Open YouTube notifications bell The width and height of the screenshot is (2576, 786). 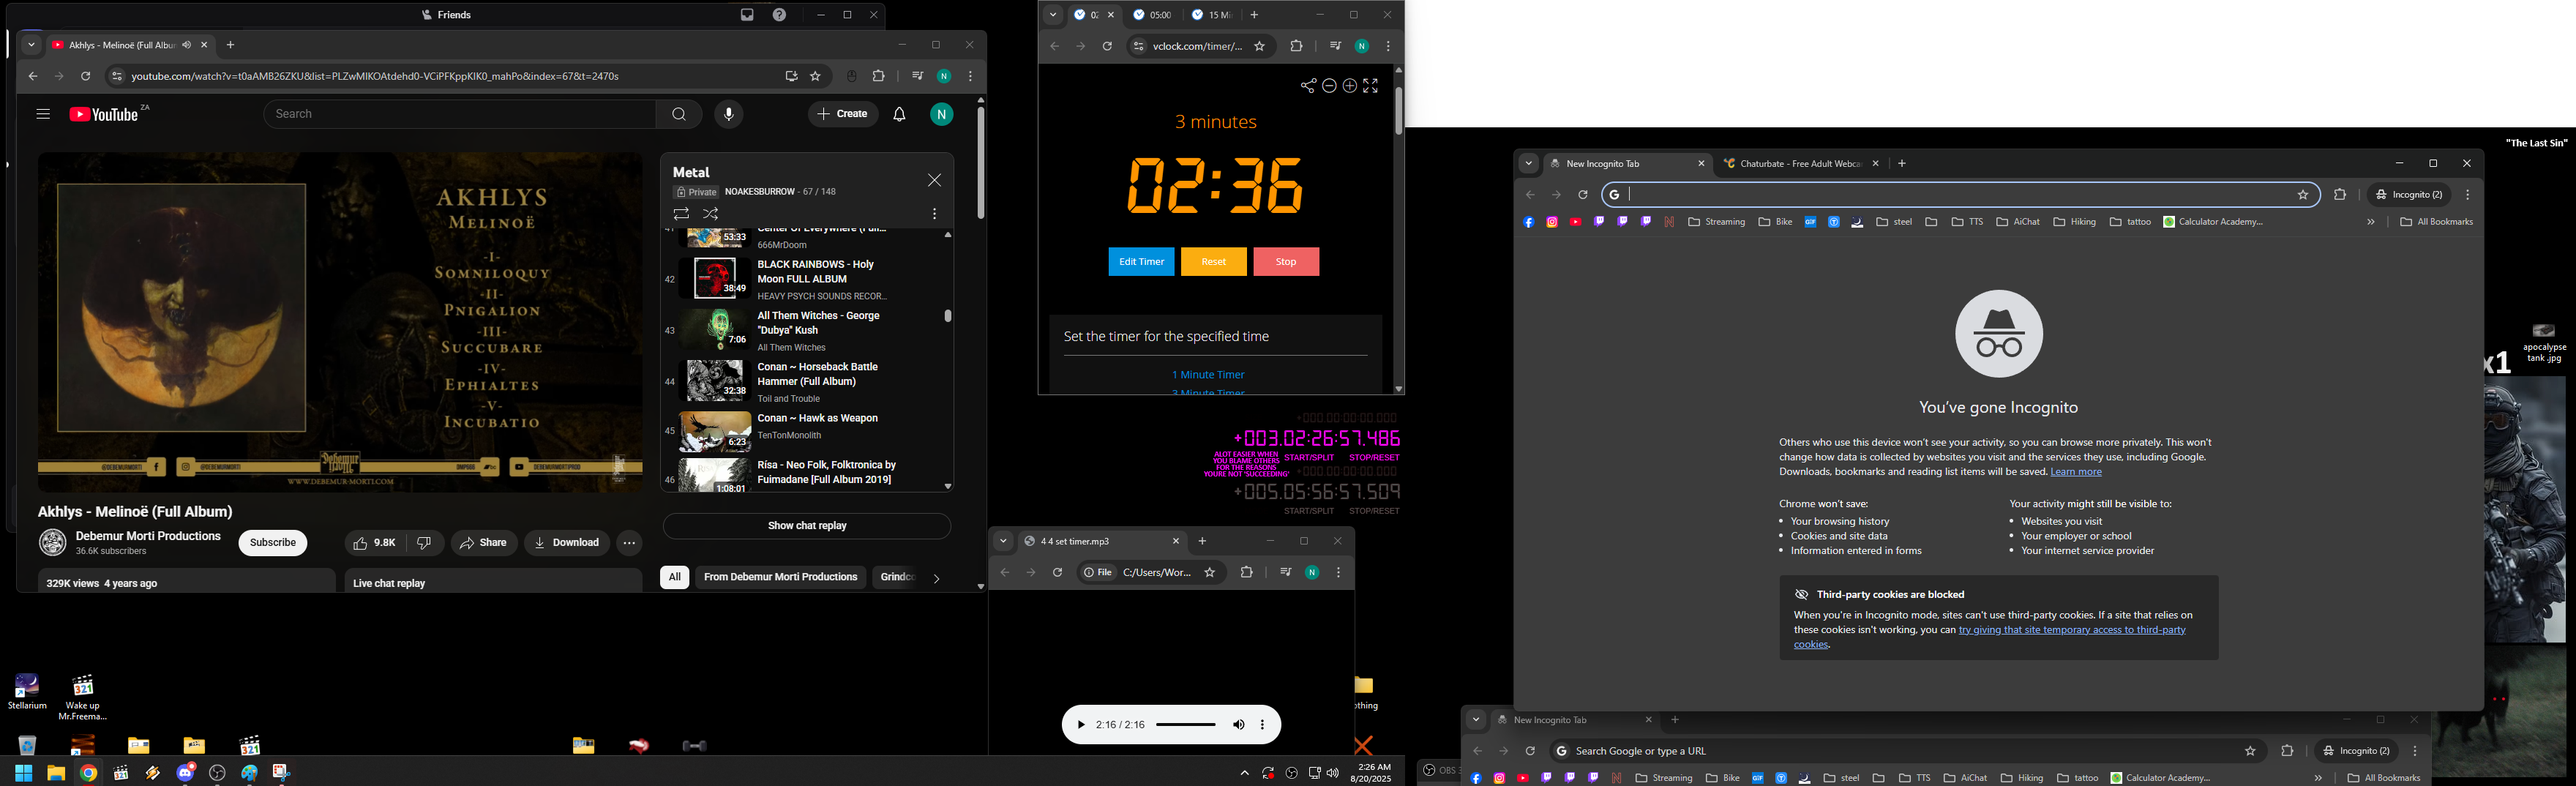tap(899, 115)
